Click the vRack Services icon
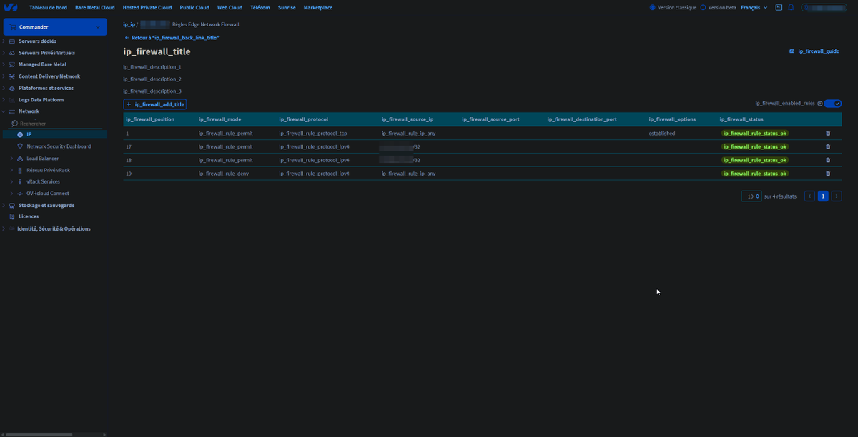This screenshot has height=437, width=858. tap(20, 181)
